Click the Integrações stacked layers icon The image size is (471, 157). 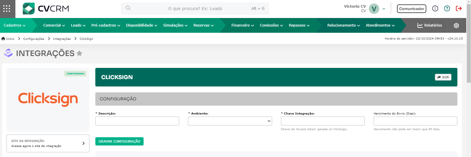[8, 53]
